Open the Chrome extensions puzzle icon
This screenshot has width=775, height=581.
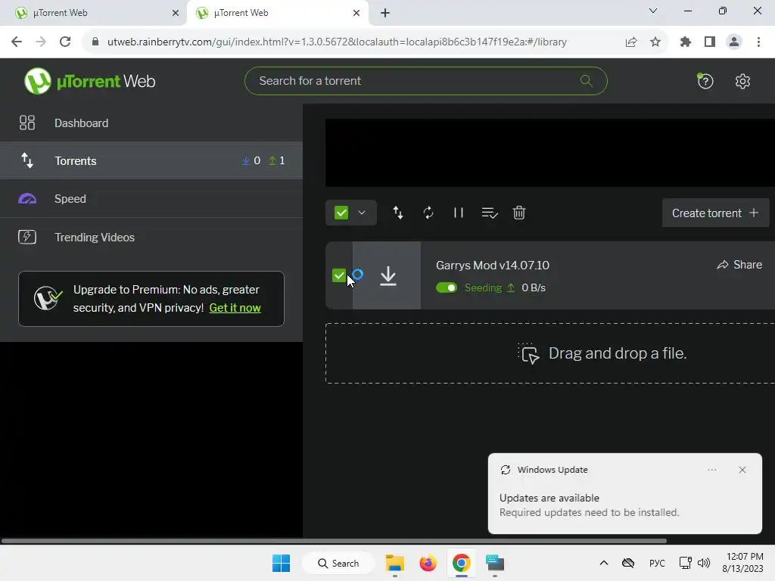[686, 42]
